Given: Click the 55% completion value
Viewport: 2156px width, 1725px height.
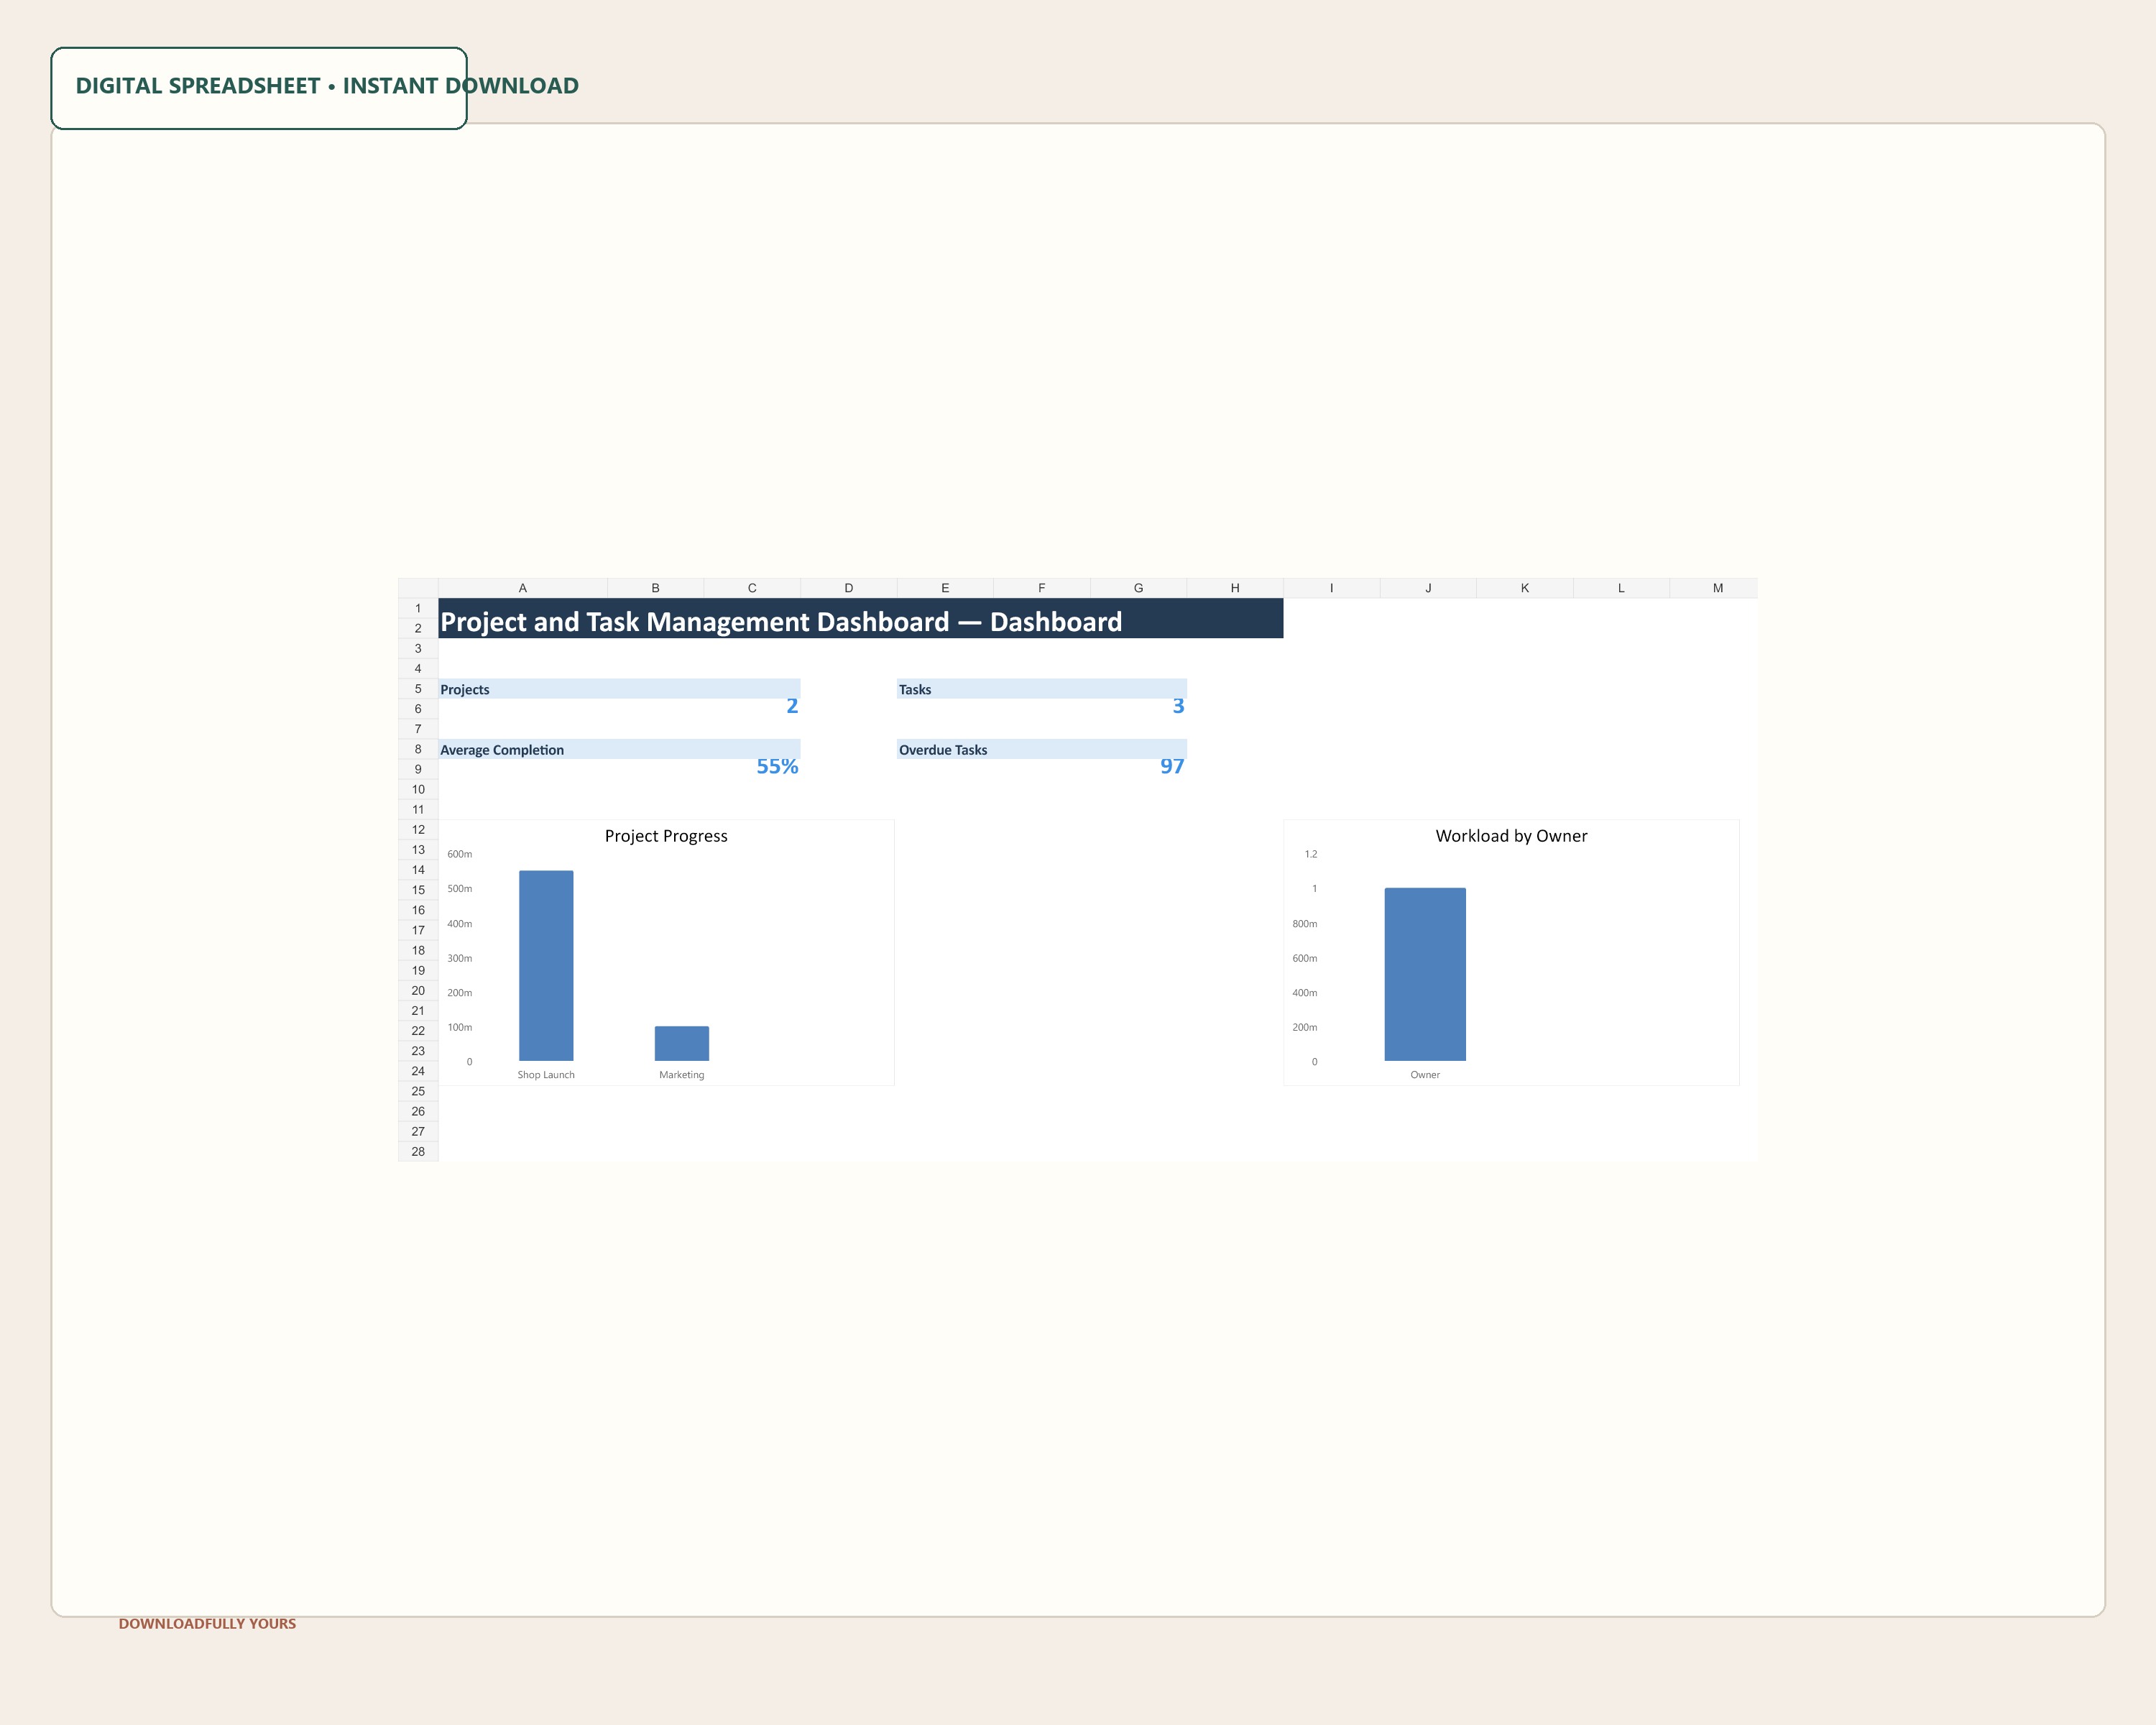Looking at the screenshot, I should click(777, 766).
